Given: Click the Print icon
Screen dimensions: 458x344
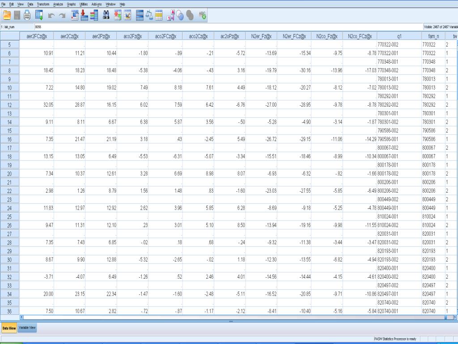Looking at the screenshot, I should coord(27,15).
